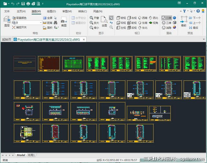Select 西南 southwest isometric view
This screenshot has width=207, height=163.
[143, 18]
